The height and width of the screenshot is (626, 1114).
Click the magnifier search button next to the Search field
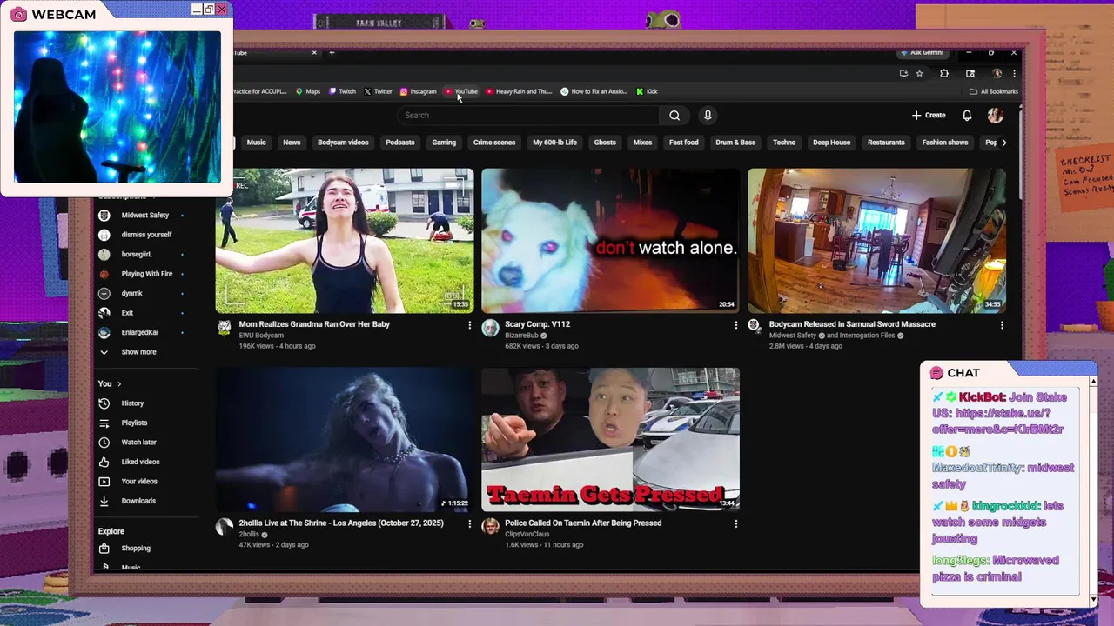pyautogui.click(x=674, y=116)
